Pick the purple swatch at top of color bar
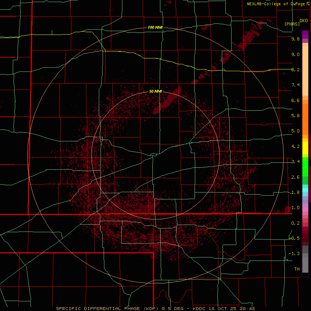 tap(305, 35)
